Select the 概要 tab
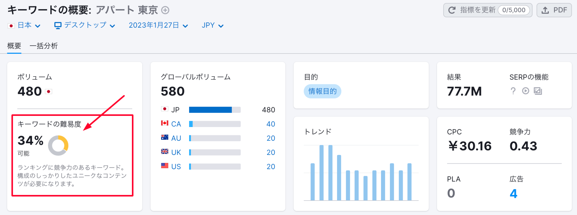 (14, 46)
